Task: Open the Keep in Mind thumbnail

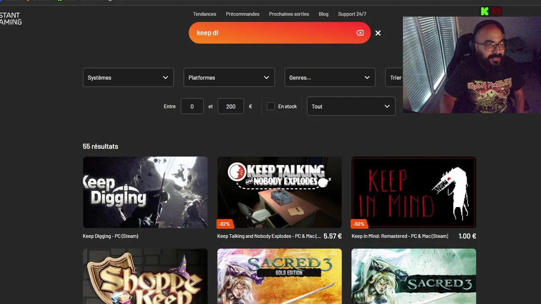Action: 414,193
